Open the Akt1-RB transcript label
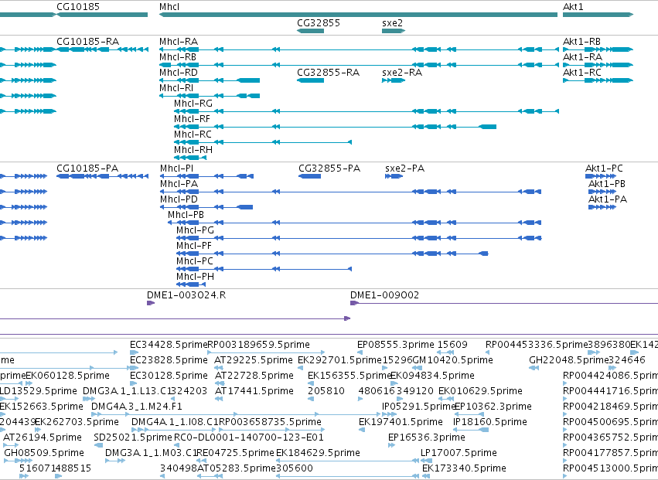This screenshot has height=480, width=658. point(581,42)
